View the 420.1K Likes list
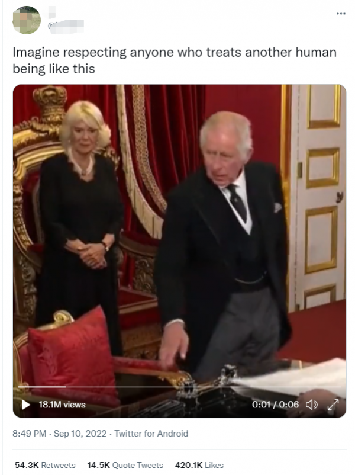355x475 pixels. 199,465
